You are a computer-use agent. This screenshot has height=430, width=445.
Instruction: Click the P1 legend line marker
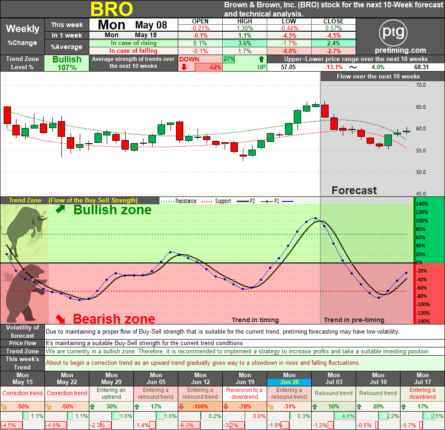click(267, 201)
